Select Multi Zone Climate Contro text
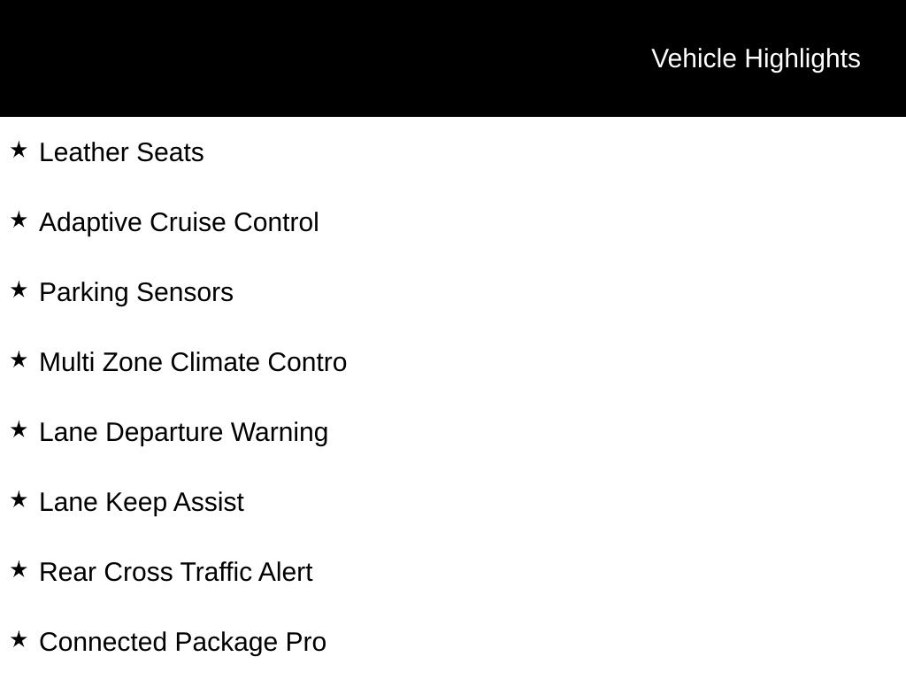Viewport: 906px width, 680px height. 193,362
